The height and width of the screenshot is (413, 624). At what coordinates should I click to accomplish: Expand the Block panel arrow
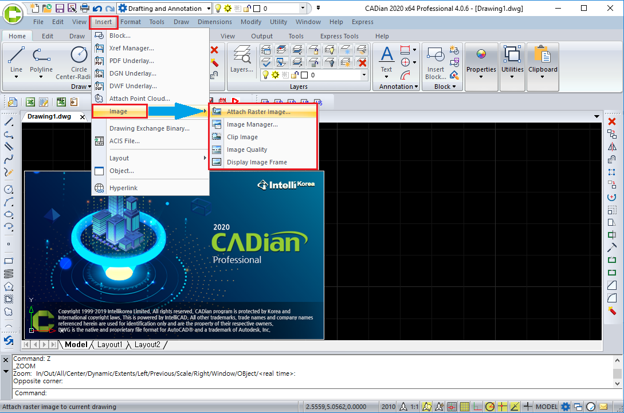[x=454, y=86]
